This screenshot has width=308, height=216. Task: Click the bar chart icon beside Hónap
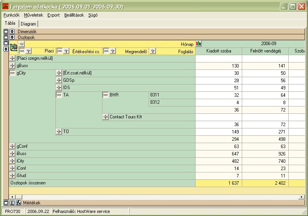(199, 44)
